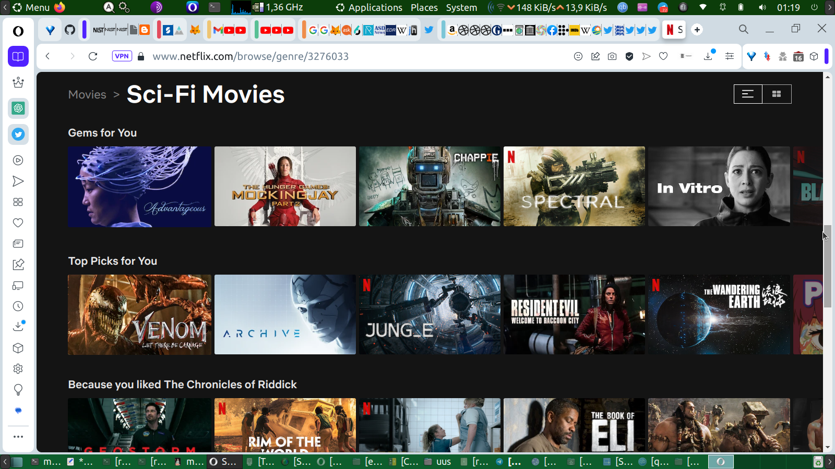This screenshot has height=469, width=835.
Task: Open the sidebar three-dots setup menu
Action: [x=18, y=437]
